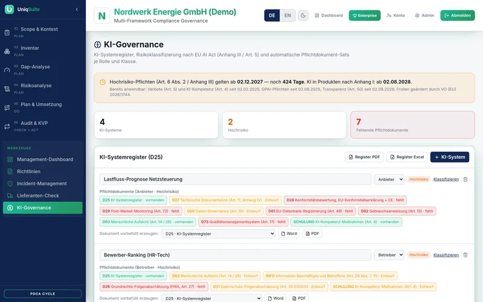Click the Plan & Umsetzung sliders icon
The height and width of the screenshot is (302, 483).
[7, 108]
